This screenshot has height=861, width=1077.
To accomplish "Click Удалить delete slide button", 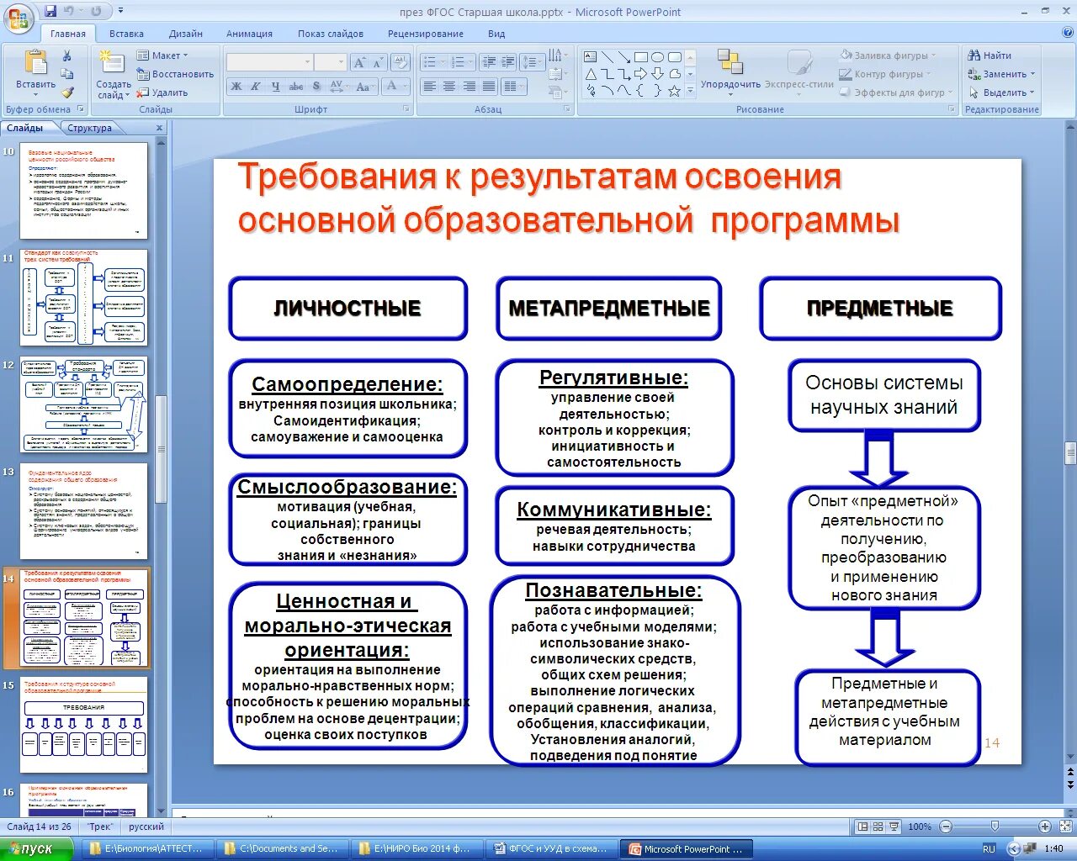I will point(162,92).
